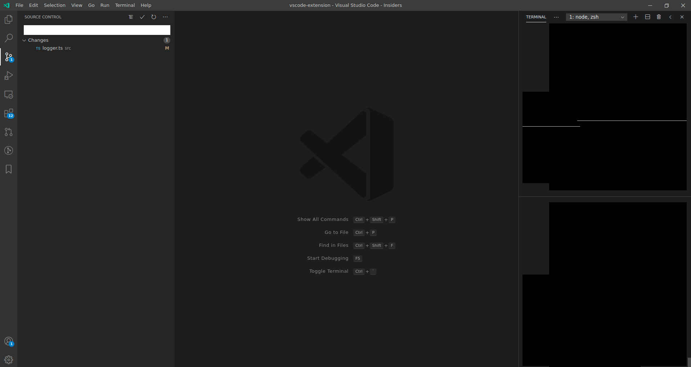The image size is (691, 367).
Task: Open the Terminal menu
Action: tap(125, 5)
